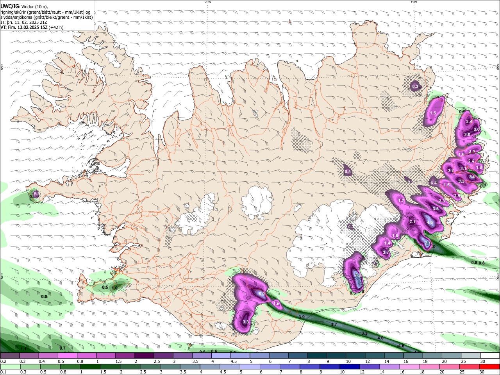Click the 3.1 precipitation value on the map
The image size is (500, 375).
tap(463, 168)
